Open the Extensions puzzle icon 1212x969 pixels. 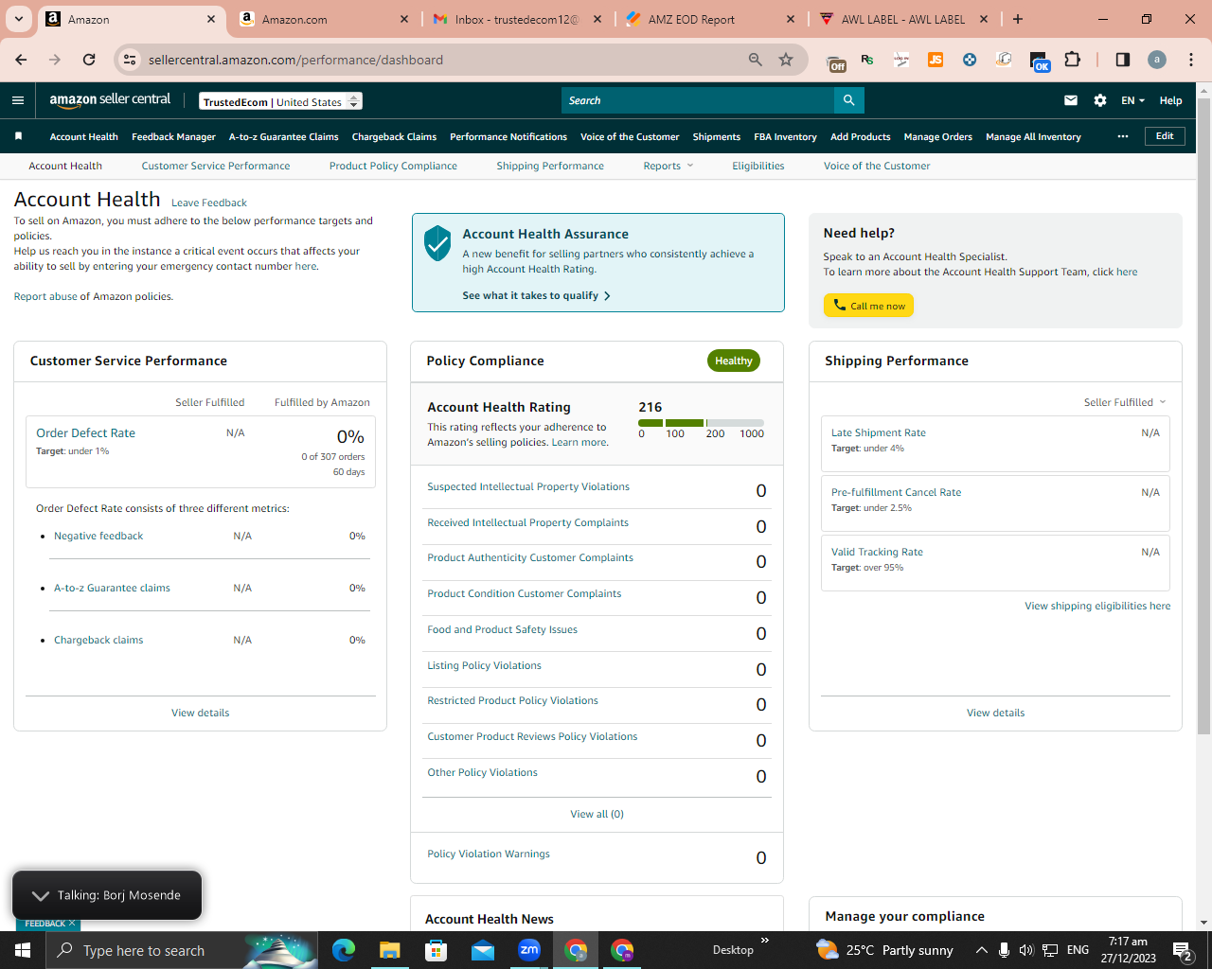pos(1073,60)
